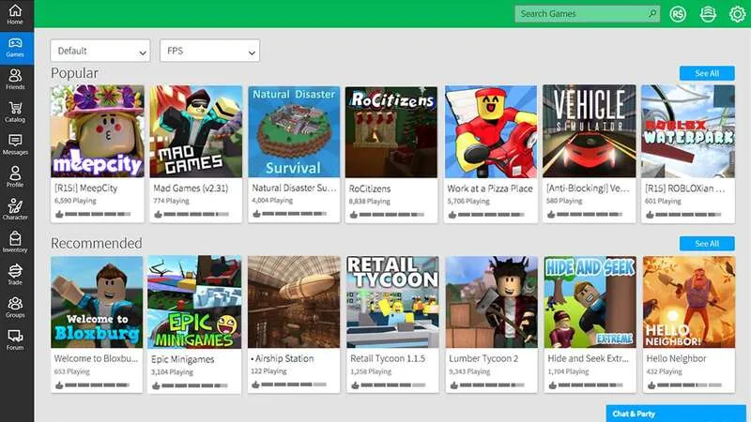Screen dimensions: 751x422
Task: Open the Chat & Party bar
Action: (x=676, y=414)
